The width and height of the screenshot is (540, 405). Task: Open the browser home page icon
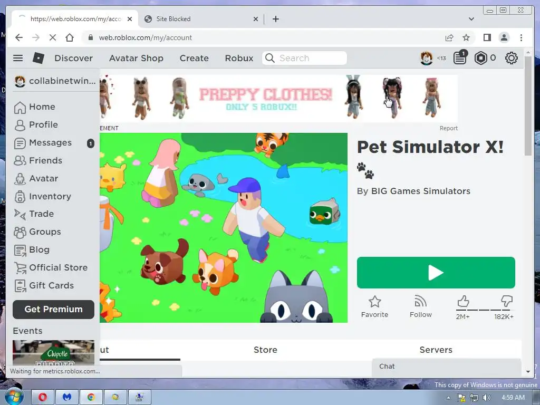click(x=70, y=37)
